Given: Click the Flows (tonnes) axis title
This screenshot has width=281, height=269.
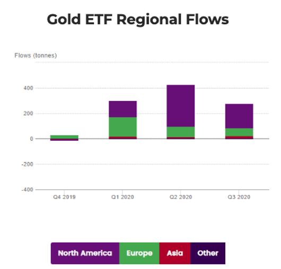Looking at the screenshot, I should point(36,56).
